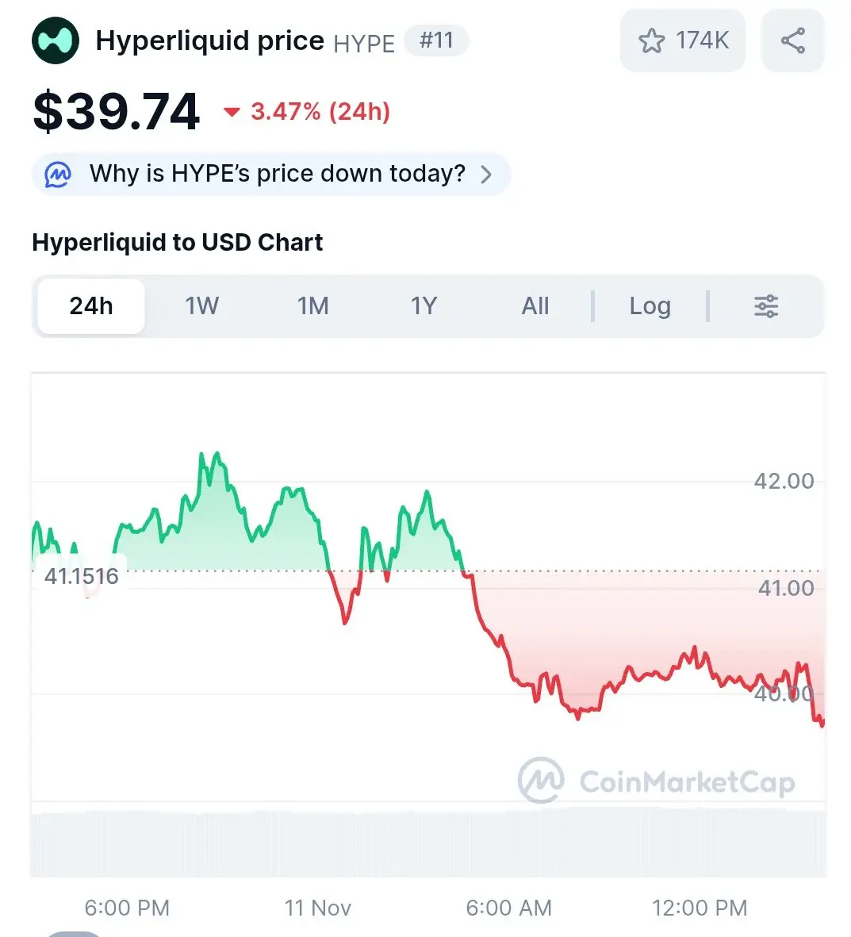851x937 pixels.
Task: Click the 41.1516 opening price marker
Action: pyautogui.click(x=81, y=576)
